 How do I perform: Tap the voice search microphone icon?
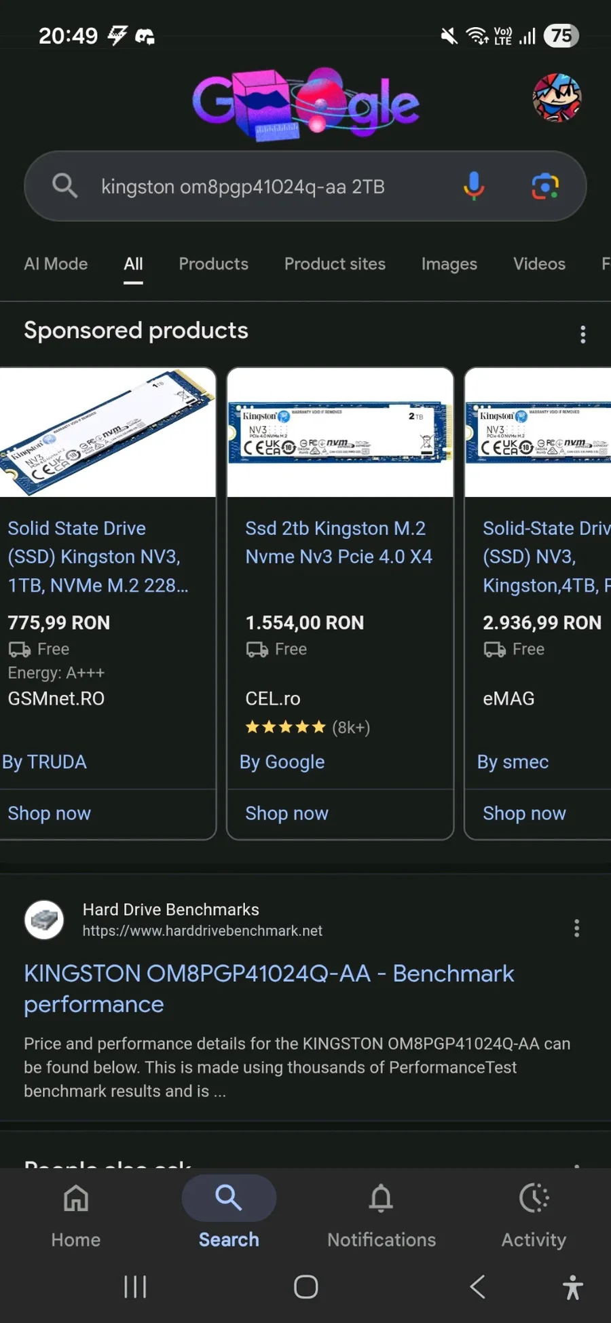click(474, 186)
